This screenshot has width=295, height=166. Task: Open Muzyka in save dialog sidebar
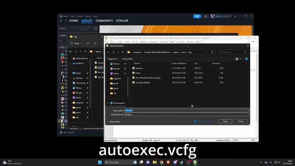pos(117,69)
